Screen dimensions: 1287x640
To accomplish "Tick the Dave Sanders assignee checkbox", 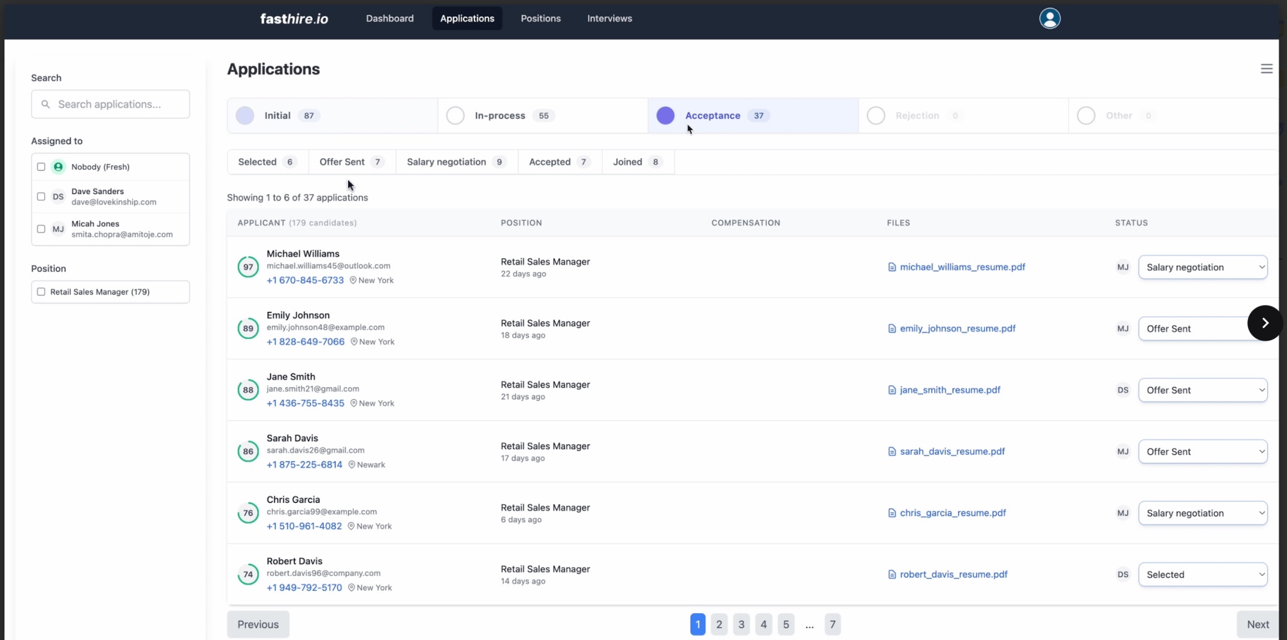I will coord(41,197).
